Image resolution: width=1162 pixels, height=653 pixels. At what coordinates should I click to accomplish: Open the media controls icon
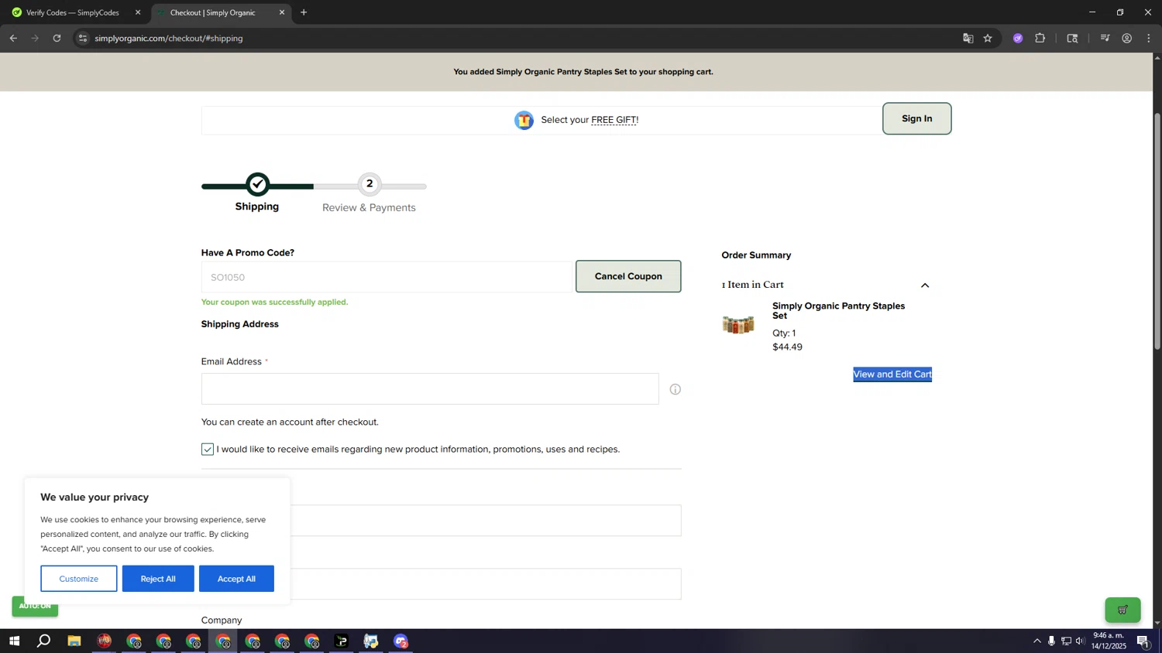coord(1105,38)
